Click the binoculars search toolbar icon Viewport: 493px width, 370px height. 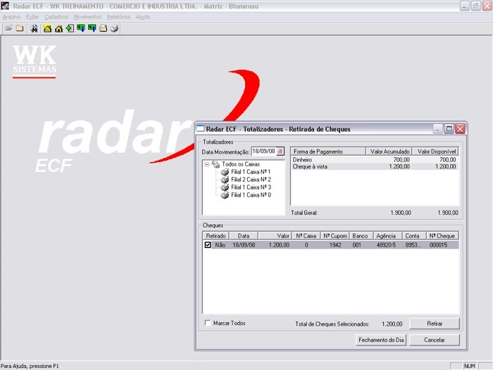(34, 29)
